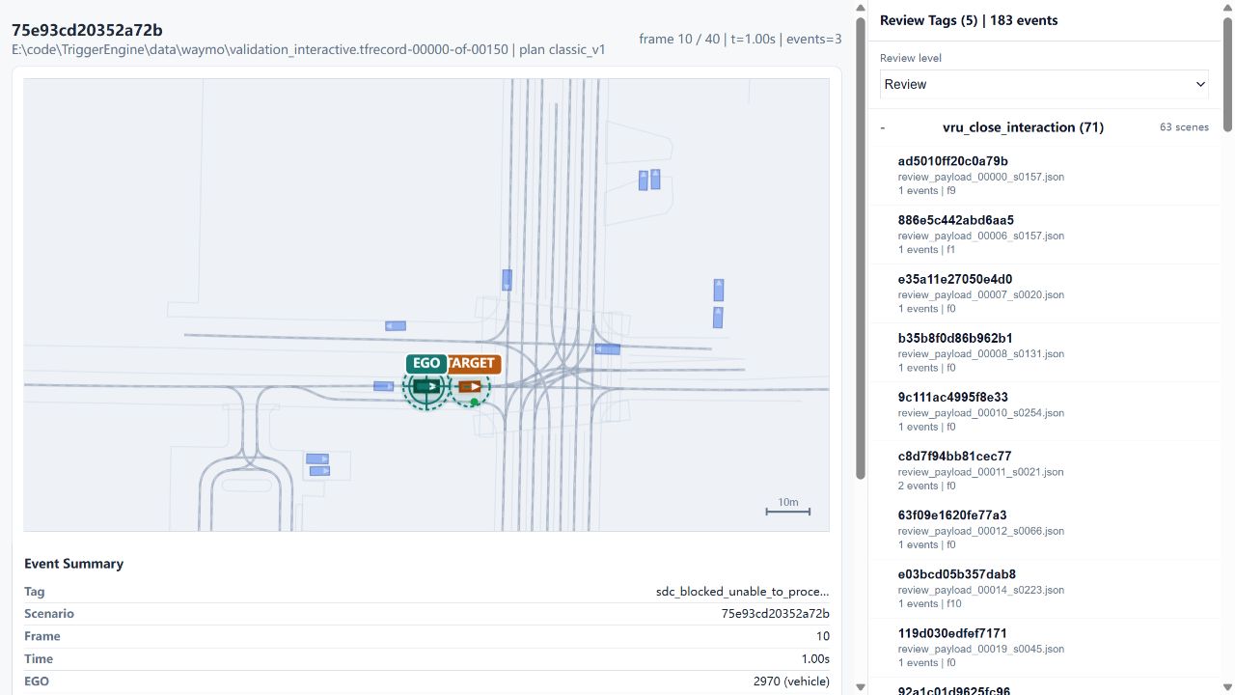Click the 'Review Tags (5) | 183 events' header
The image size is (1235, 695).
969,20
